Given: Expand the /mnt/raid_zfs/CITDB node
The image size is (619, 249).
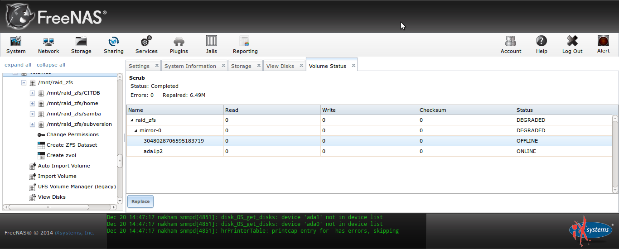Looking at the screenshot, I should pos(32,93).
